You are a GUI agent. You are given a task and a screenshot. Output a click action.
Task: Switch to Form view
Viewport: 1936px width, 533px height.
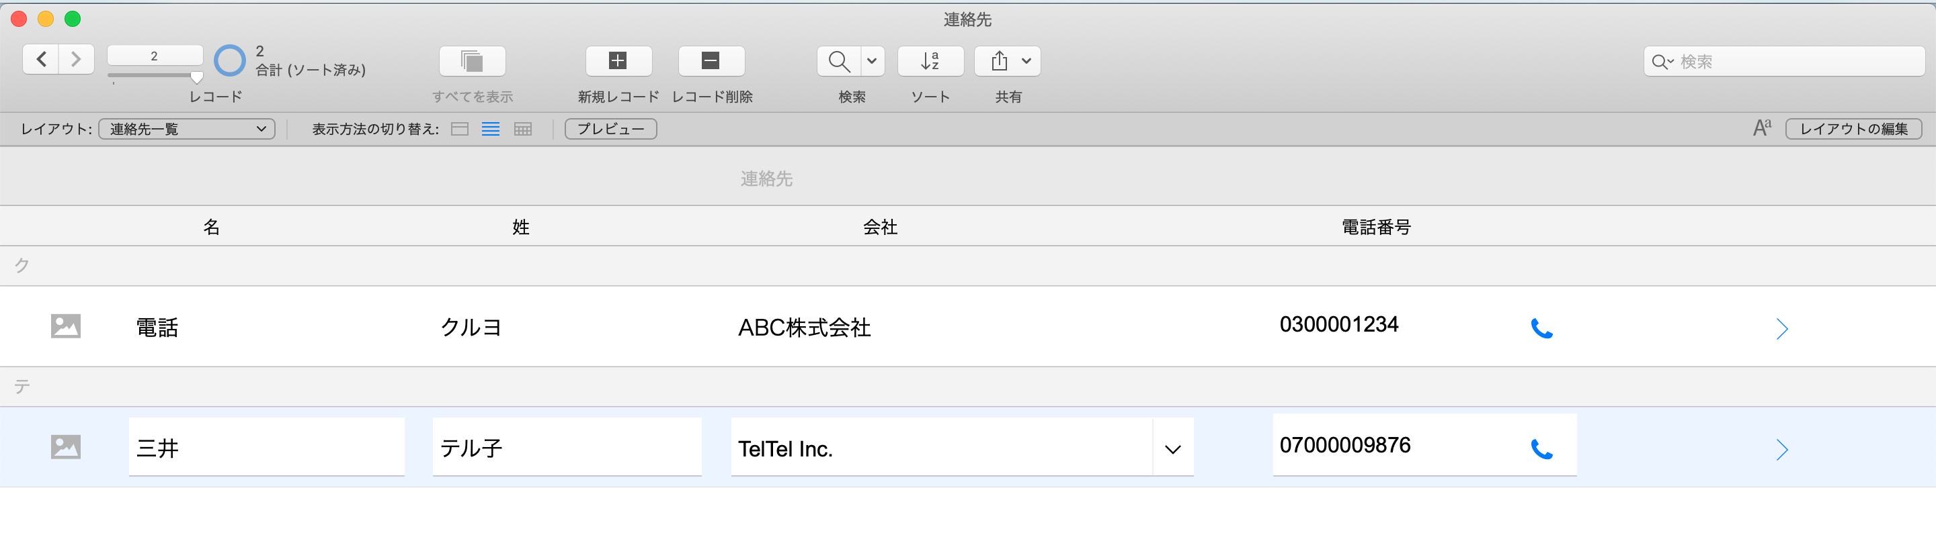coord(460,129)
